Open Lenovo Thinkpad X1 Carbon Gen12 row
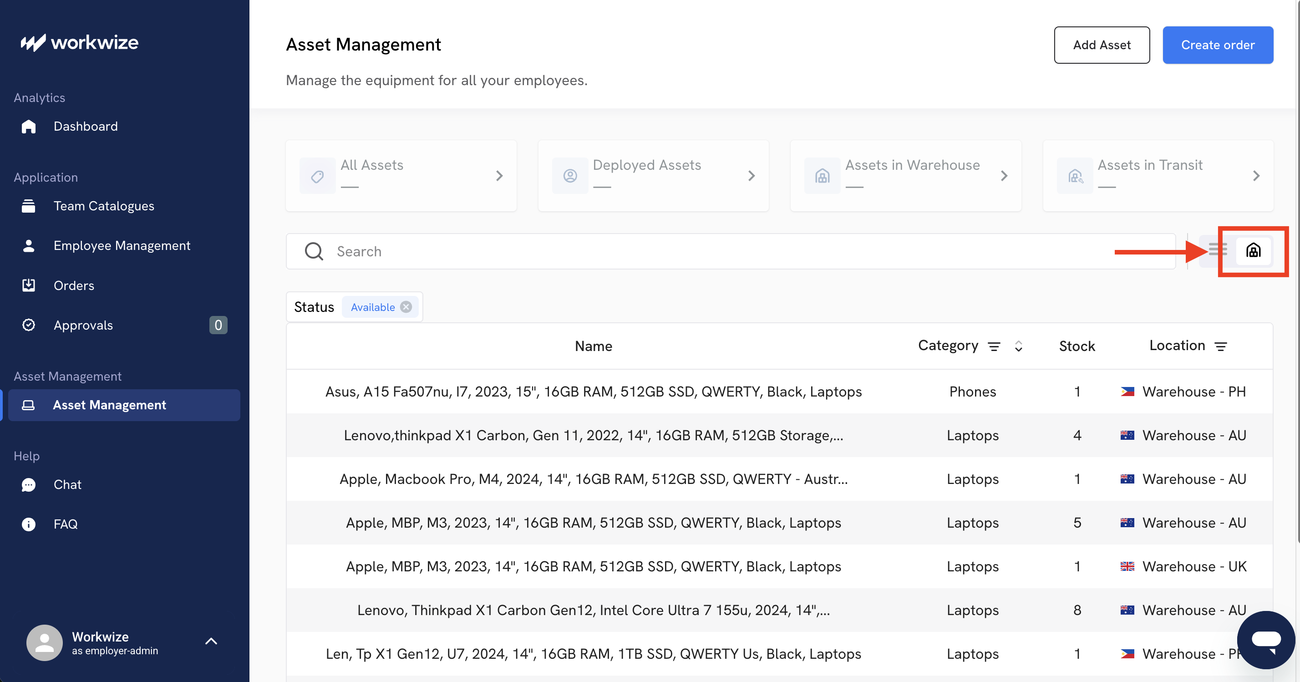Screen dimensions: 1300x682 coord(780,611)
